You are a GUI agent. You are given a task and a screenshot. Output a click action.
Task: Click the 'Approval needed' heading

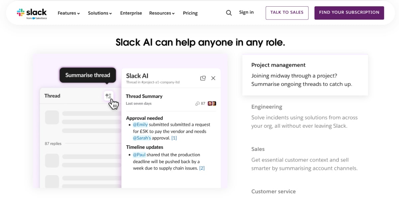pos(145,118)
